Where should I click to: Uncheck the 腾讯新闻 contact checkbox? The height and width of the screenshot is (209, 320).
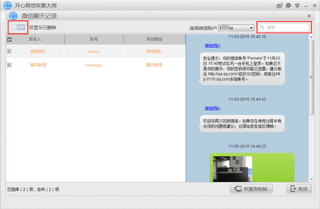[x=9, y=65]
